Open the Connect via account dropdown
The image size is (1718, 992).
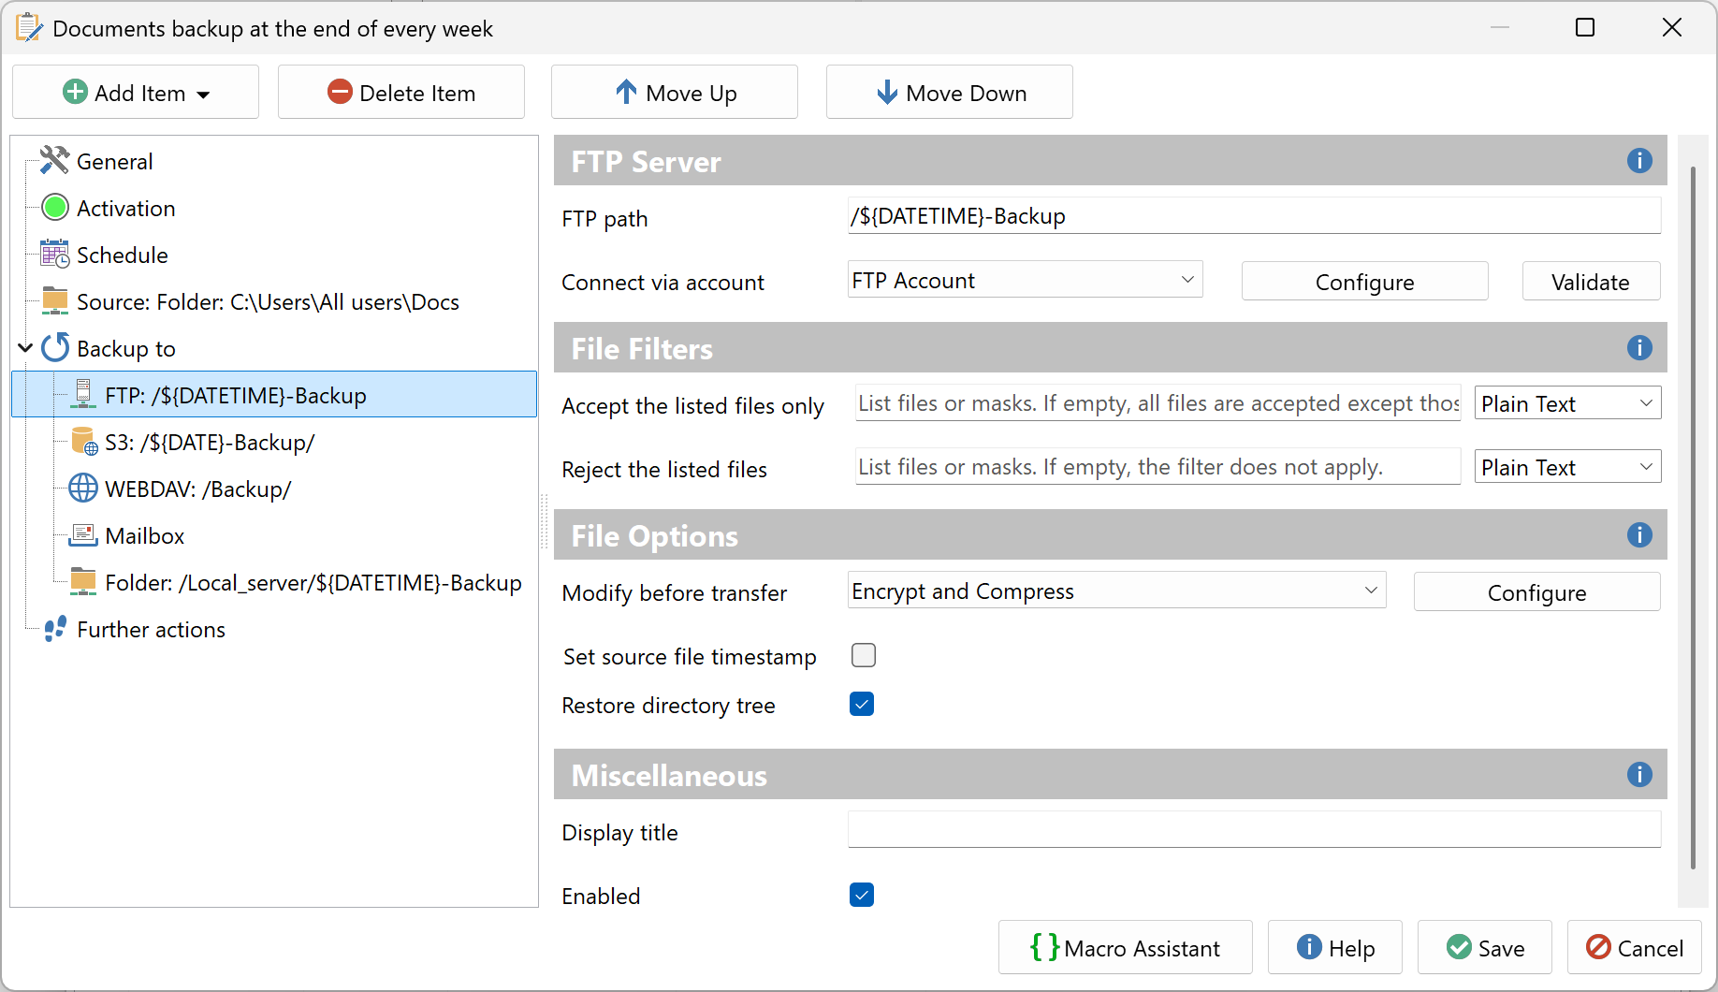1025,280
